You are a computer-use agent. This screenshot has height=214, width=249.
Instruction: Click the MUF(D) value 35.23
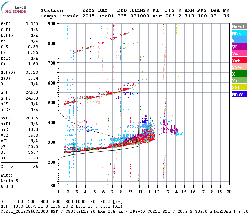32,72
